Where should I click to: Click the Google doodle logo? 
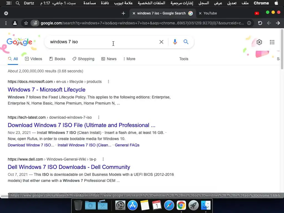pyautogui.click(x=19, y=42)
